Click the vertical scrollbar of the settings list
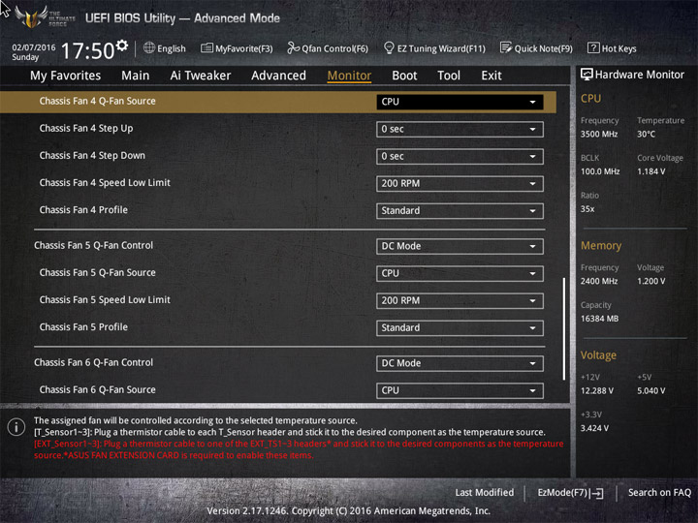This screenshot has width=698, height=523. point(564,329)
